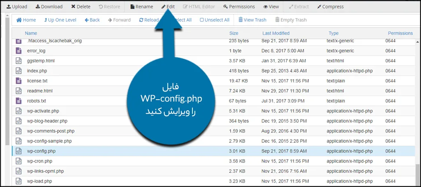421x187 pixels.
Task: Go Up One Level
Action: tap(60, 20)
